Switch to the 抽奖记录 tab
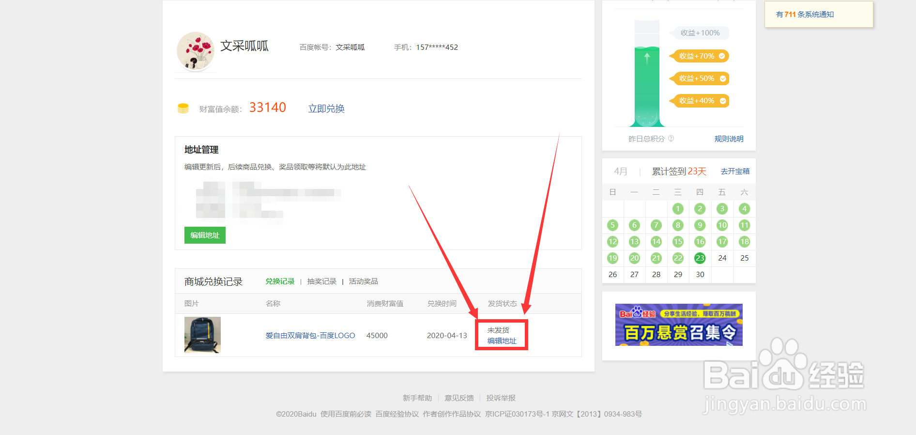The image size is (916, 435). (321, 281)
